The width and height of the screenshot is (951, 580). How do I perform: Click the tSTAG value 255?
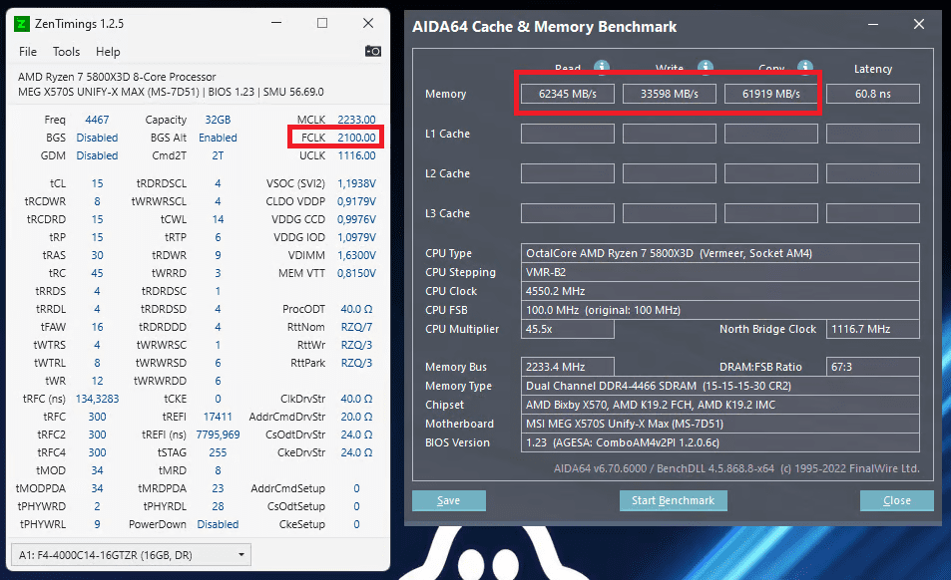click(218, 452)
